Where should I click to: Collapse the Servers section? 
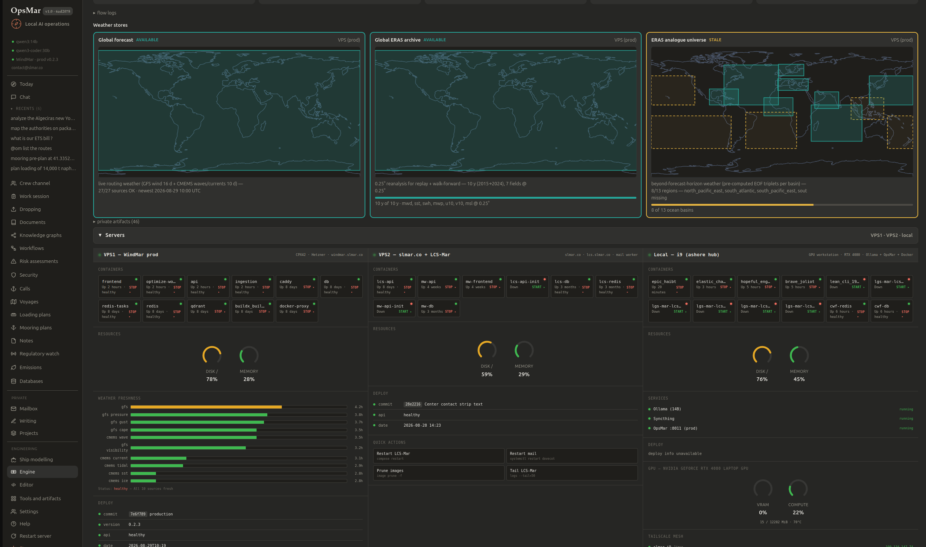505,235
